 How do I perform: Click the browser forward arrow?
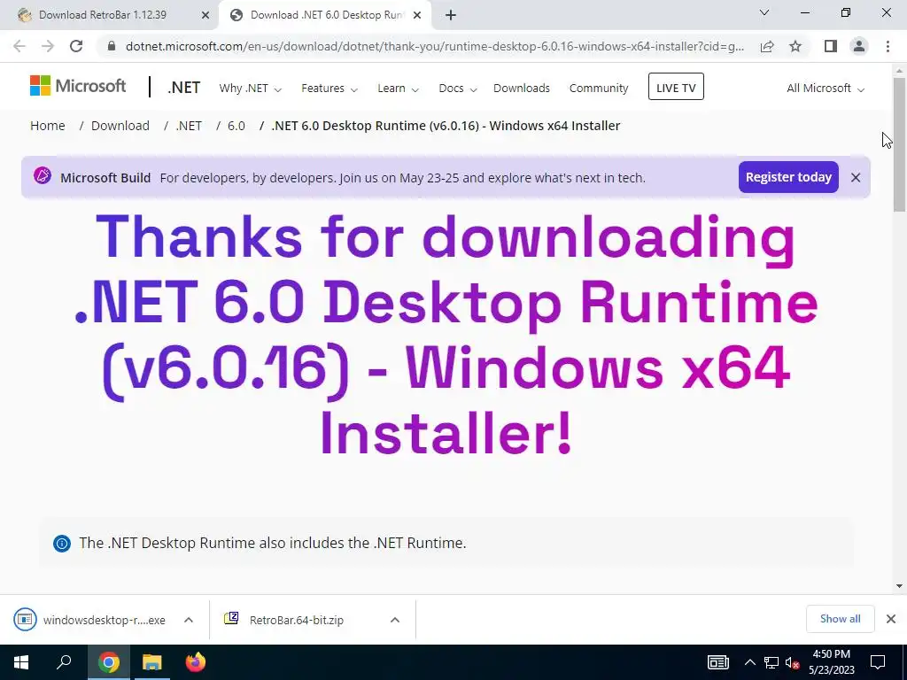click(x=48, y=46)
